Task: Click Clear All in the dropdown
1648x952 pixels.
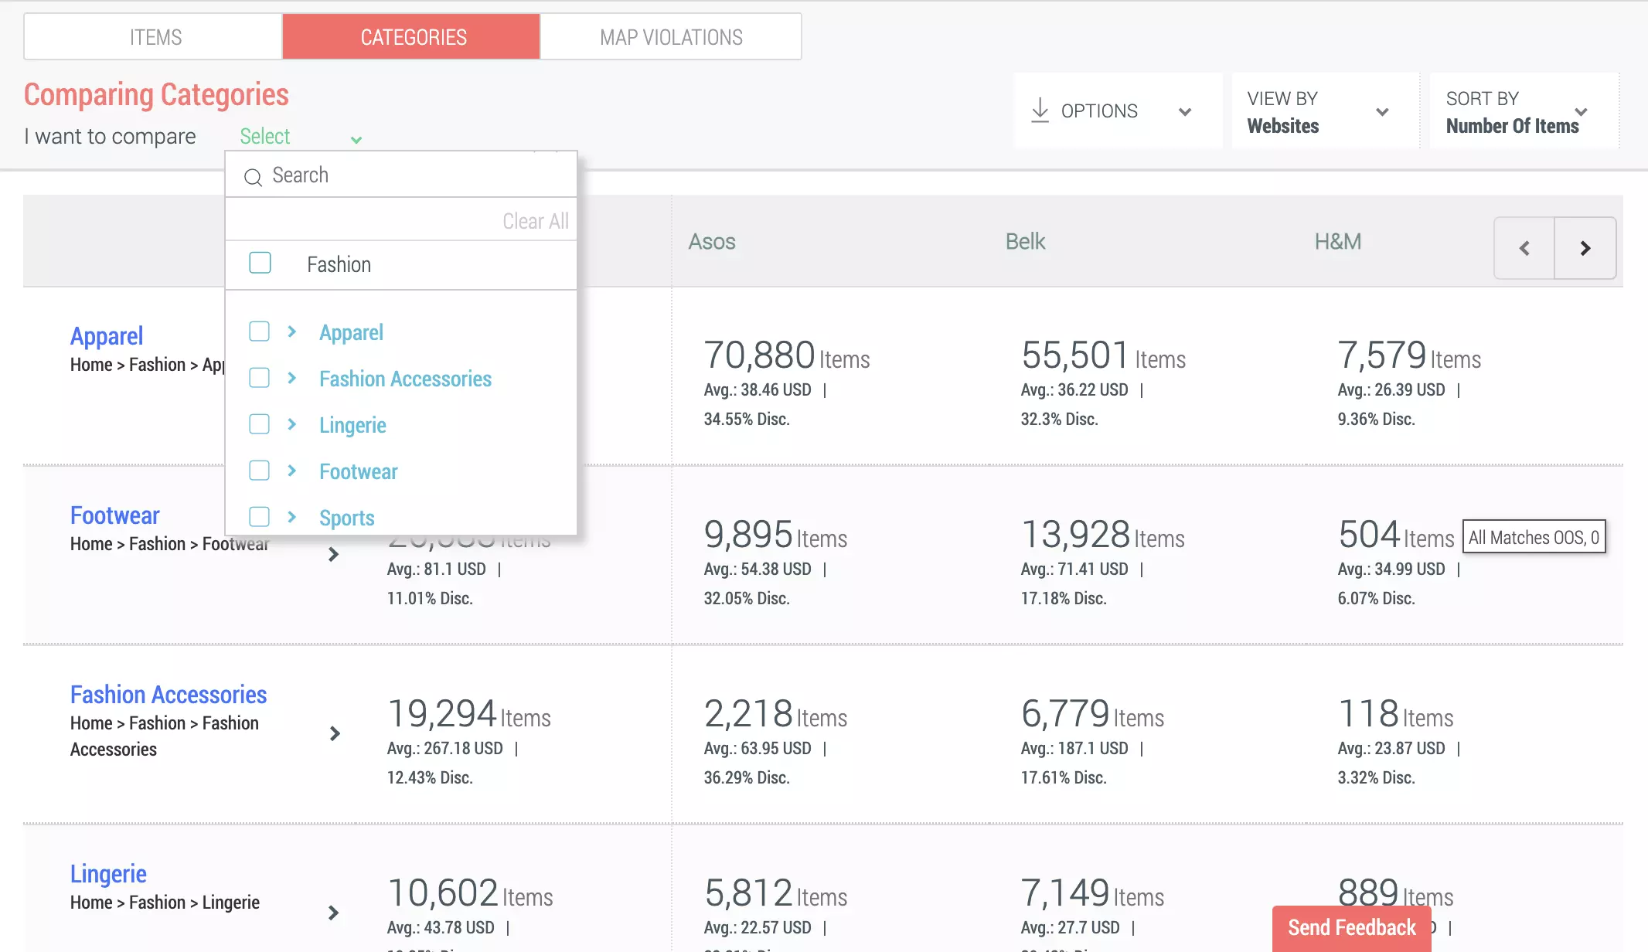Action: pyautogui.click(x=536, y=221)
